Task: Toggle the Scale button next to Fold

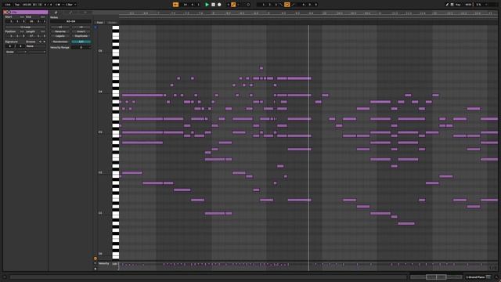Action: [111, 23]
